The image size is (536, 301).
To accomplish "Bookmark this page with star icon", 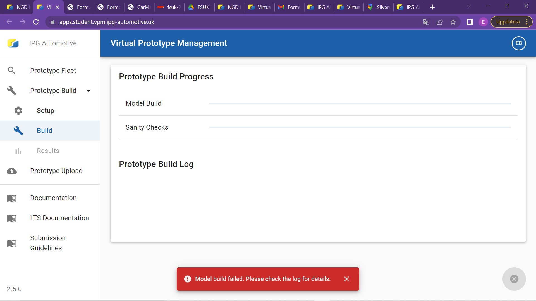I will point(453,22).
